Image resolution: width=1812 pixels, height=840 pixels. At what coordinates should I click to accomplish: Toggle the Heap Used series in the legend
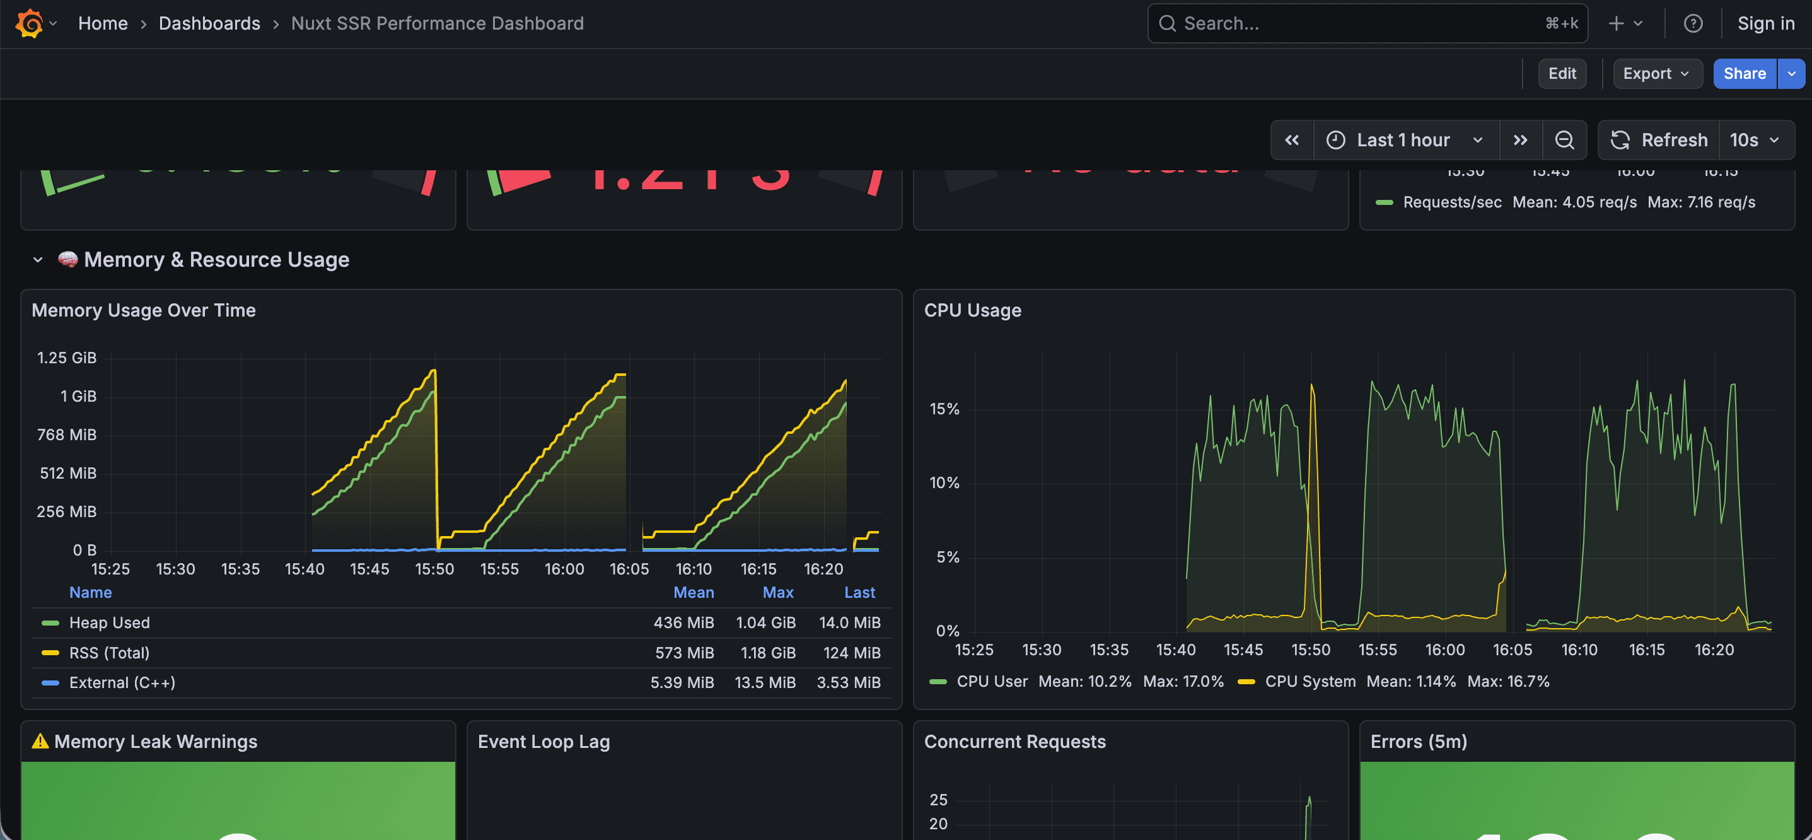click(x=109, y=622)
